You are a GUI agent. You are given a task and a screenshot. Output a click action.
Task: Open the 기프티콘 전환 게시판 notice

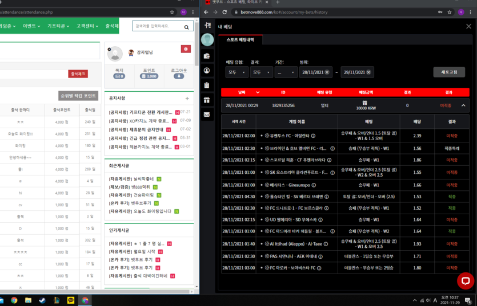(141, 112)
